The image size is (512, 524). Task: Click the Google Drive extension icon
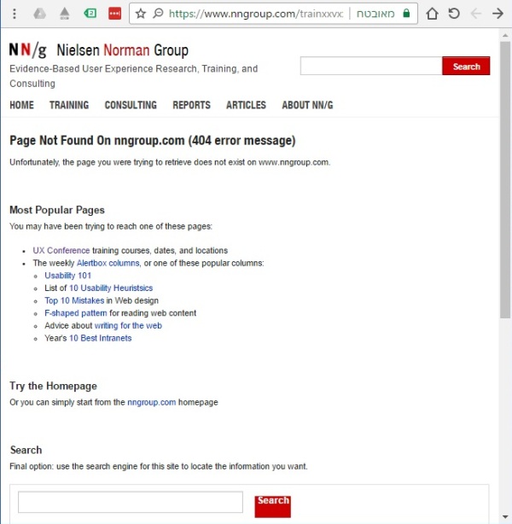39,14
